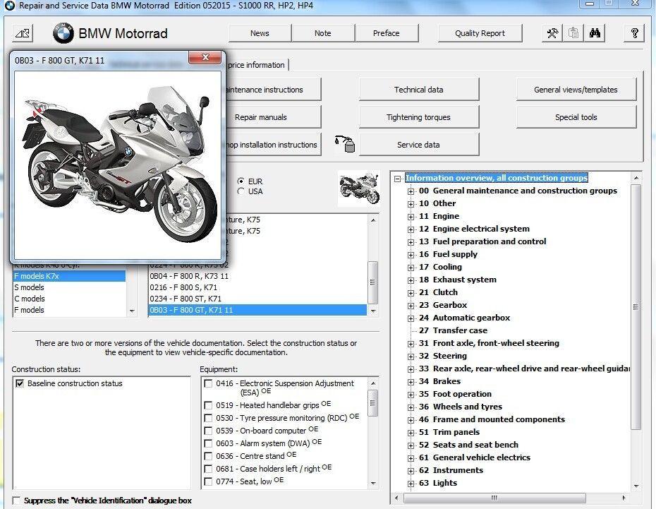Open the Quality Report
Screen dimensions: 656x509
pos(480,33)
